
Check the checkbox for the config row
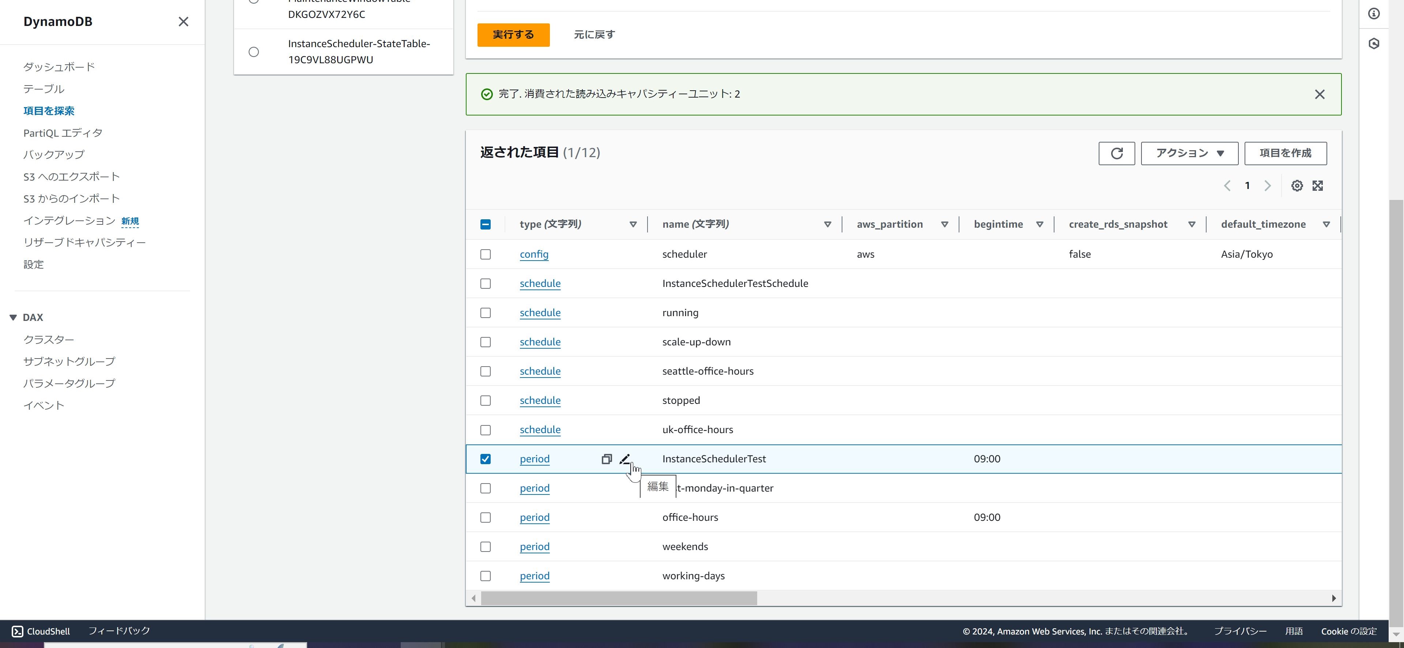click(x=485, y=254)
